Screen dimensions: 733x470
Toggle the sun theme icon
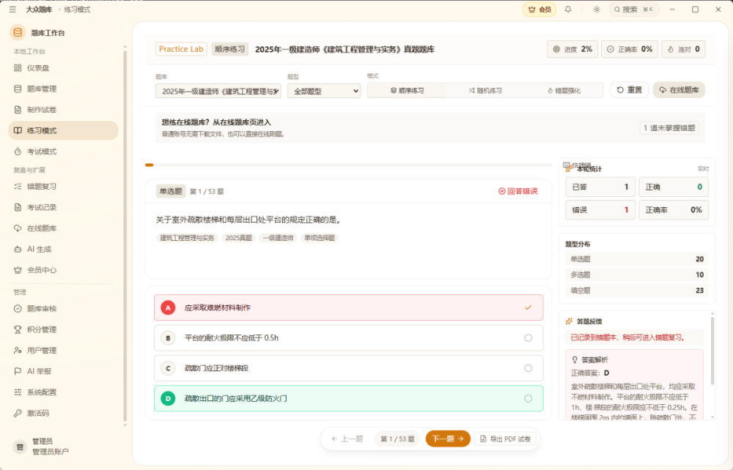click(597, 10)
